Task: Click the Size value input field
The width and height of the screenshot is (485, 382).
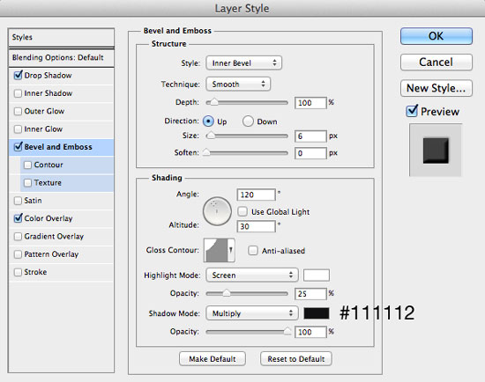Action: [310, 136]
